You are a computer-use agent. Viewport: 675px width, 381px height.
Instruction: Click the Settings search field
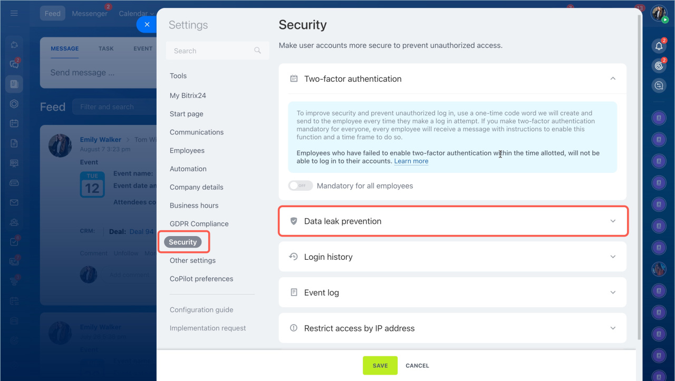coord(217,51)
